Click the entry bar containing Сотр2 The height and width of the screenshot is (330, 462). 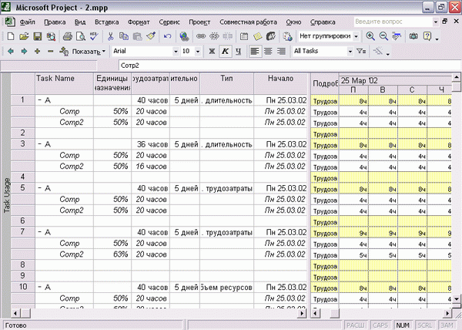(290, 66)
